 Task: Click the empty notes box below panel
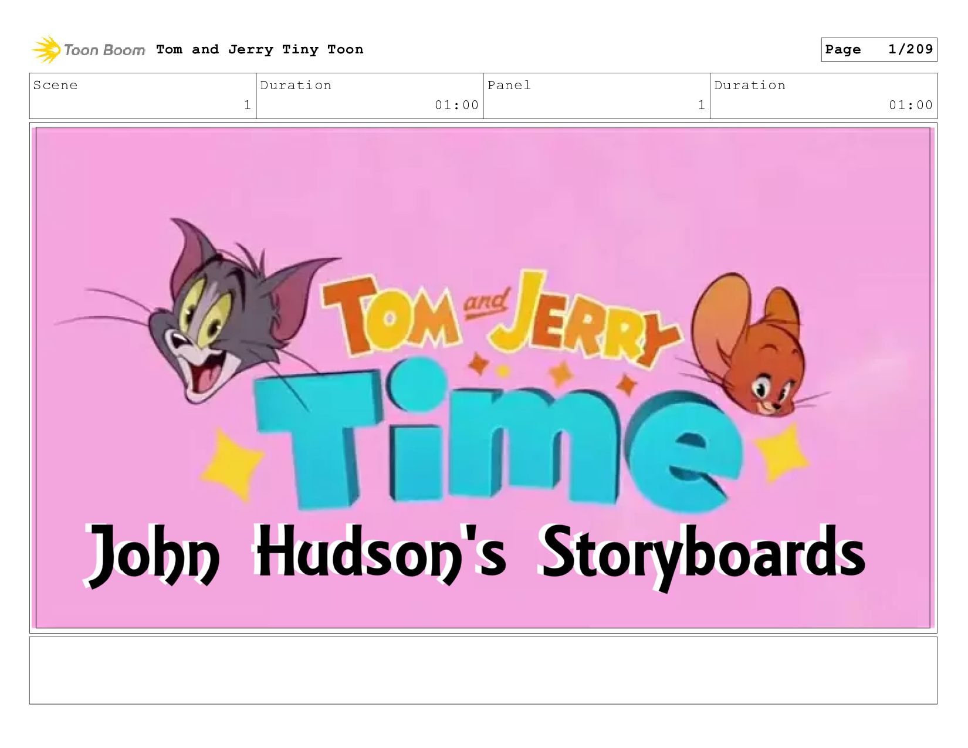coord(483,671)
